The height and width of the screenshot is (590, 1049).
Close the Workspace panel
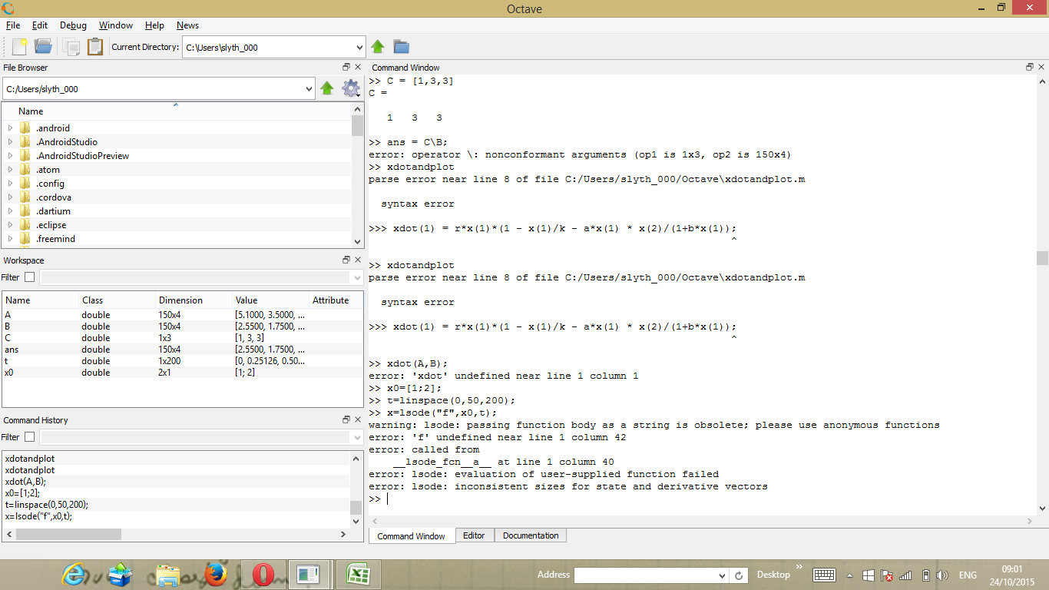click(x=358, y=260)
